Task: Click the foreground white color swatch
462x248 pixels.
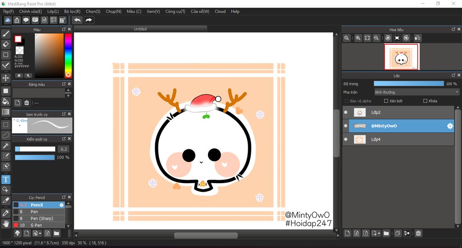Action: click(x=18, y=39)
